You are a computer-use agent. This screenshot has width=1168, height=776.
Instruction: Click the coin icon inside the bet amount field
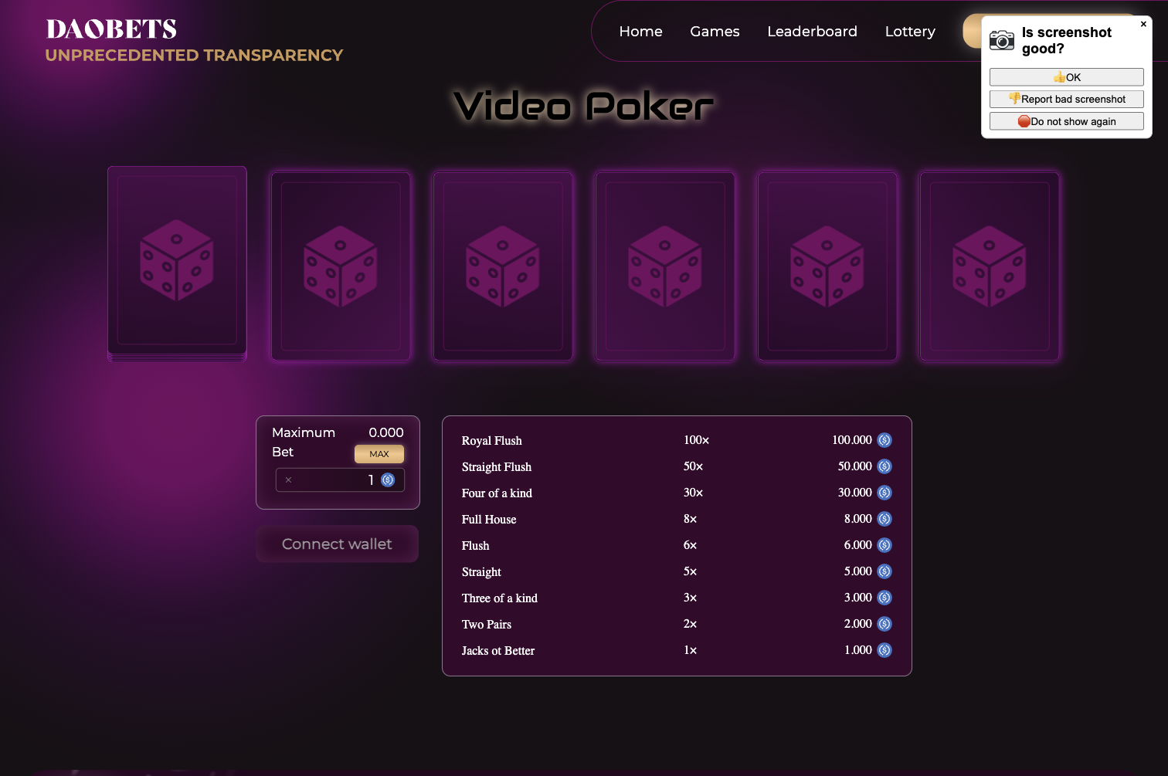387,479
